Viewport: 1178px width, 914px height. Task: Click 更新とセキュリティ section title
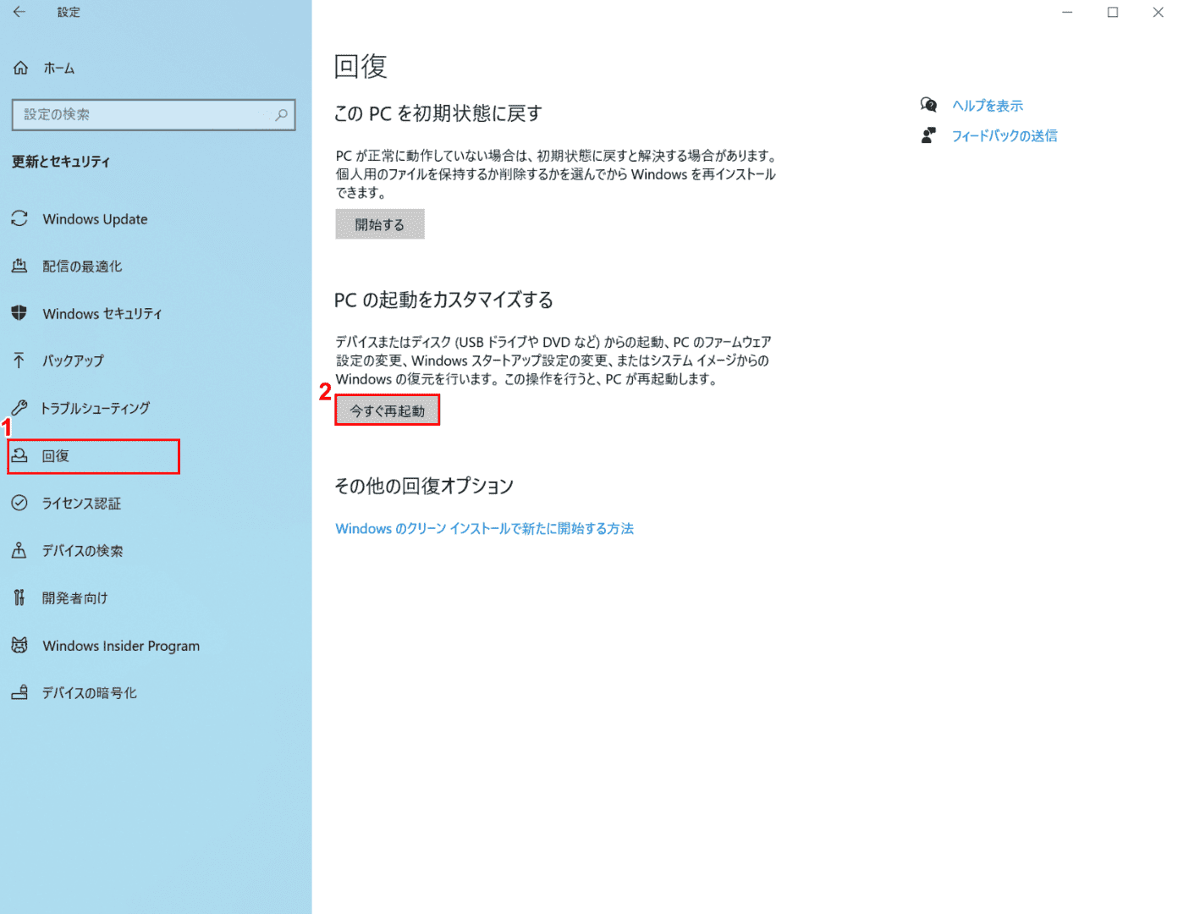point(61,162)
